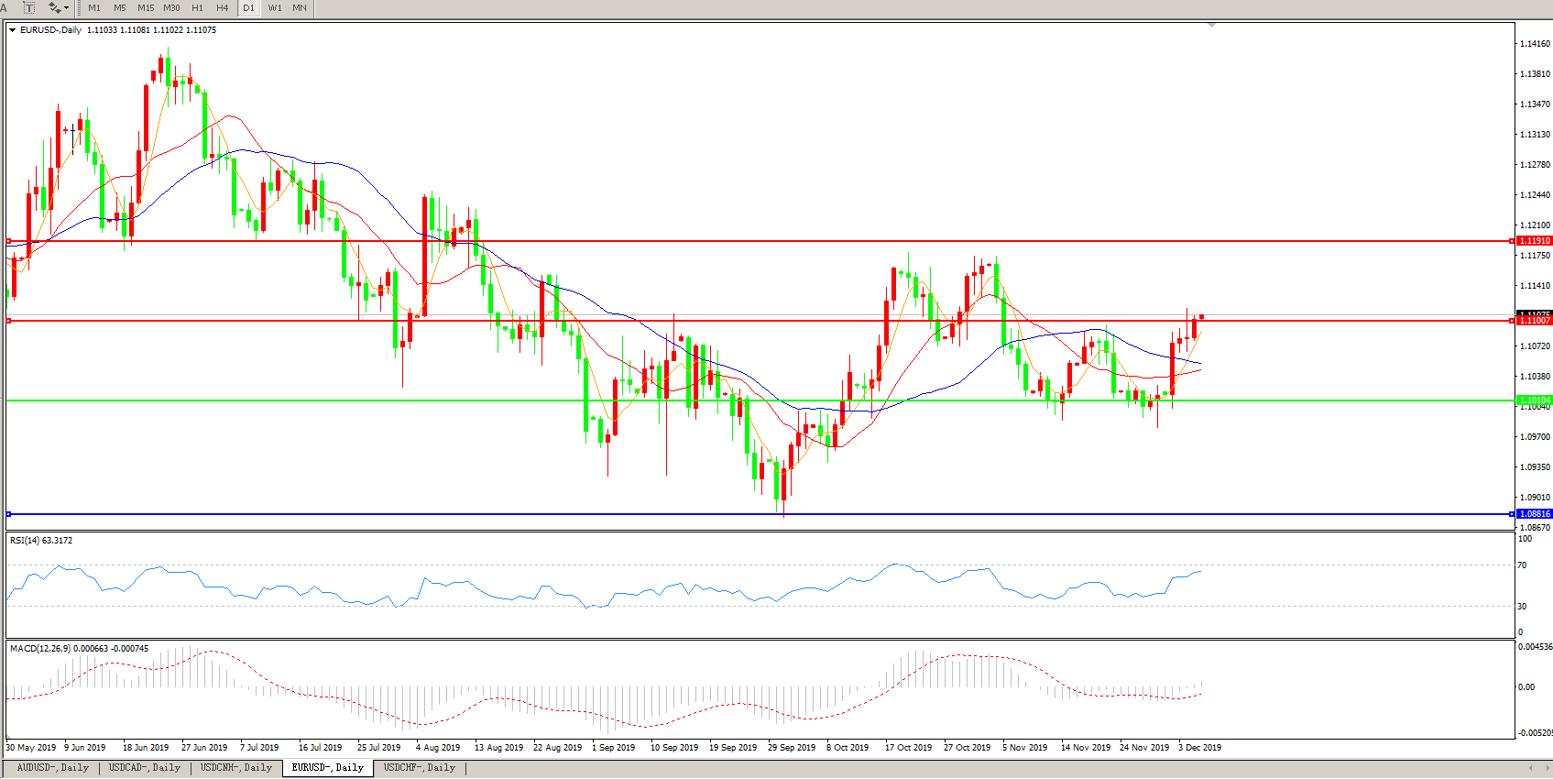Screen dimensions: 1553x779
Task: Click the chart shift marker triangle
Action: pos(1212,26)
